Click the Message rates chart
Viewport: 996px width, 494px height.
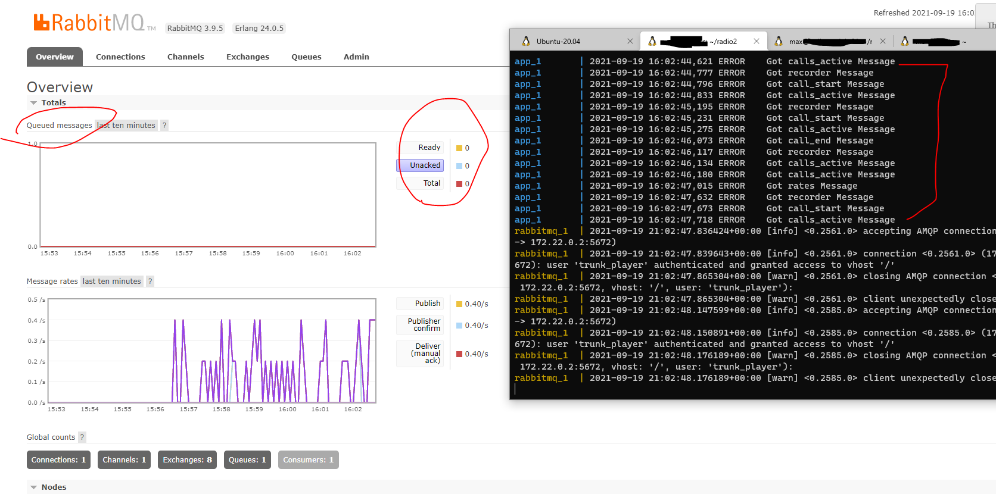211,351
